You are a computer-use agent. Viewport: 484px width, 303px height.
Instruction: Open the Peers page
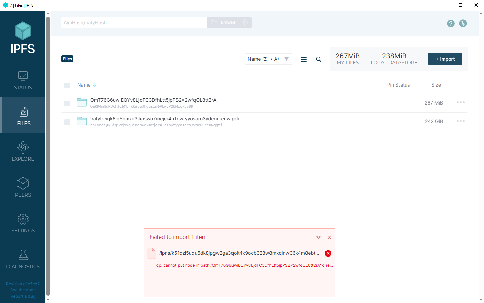[23, 187]
